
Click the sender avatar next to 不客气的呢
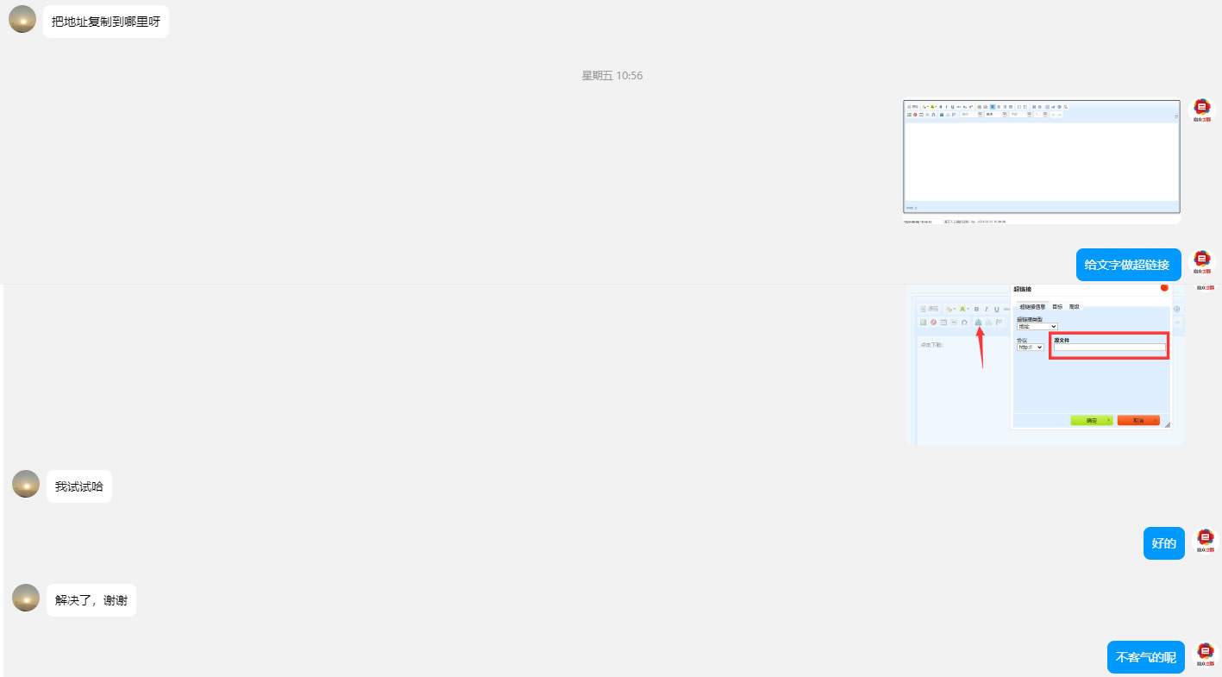(1206, 655)
